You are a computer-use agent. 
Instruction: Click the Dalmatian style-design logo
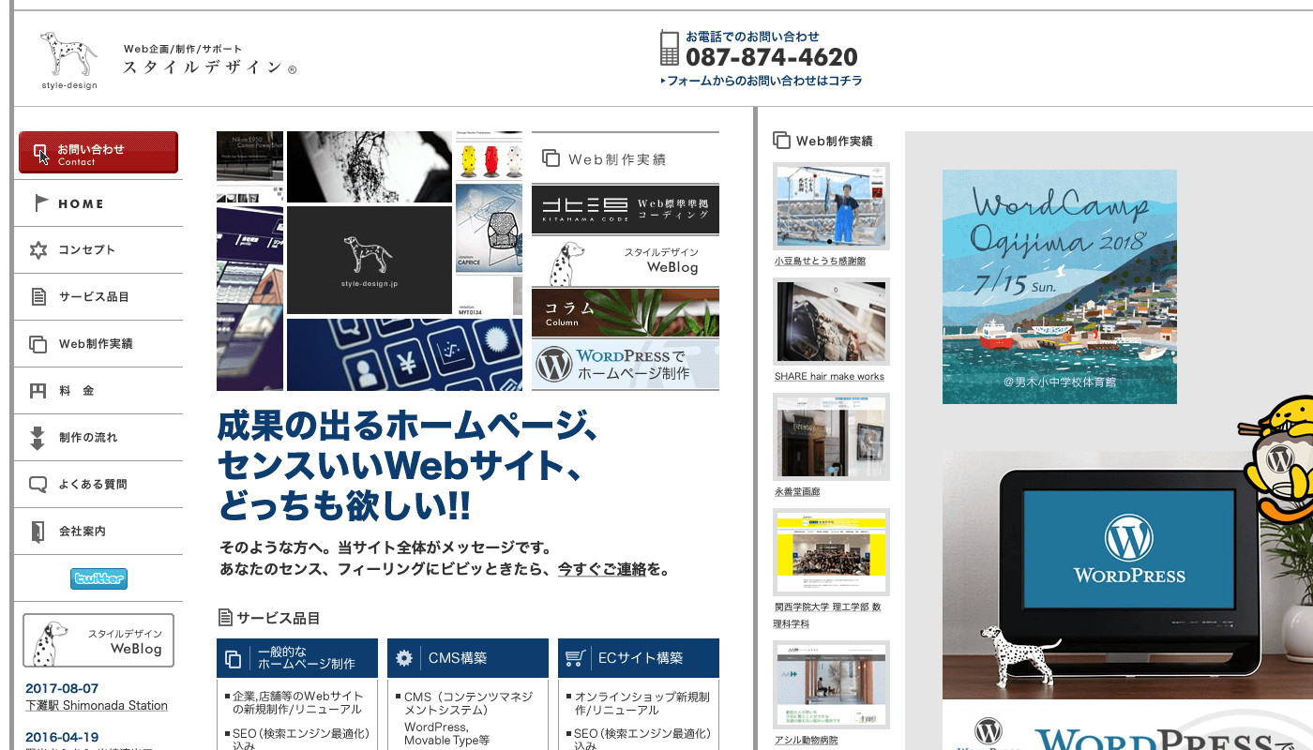(68, 58)
